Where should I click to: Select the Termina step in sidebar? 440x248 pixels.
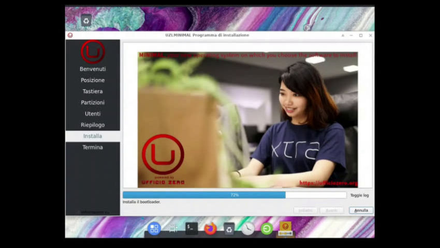93,147
